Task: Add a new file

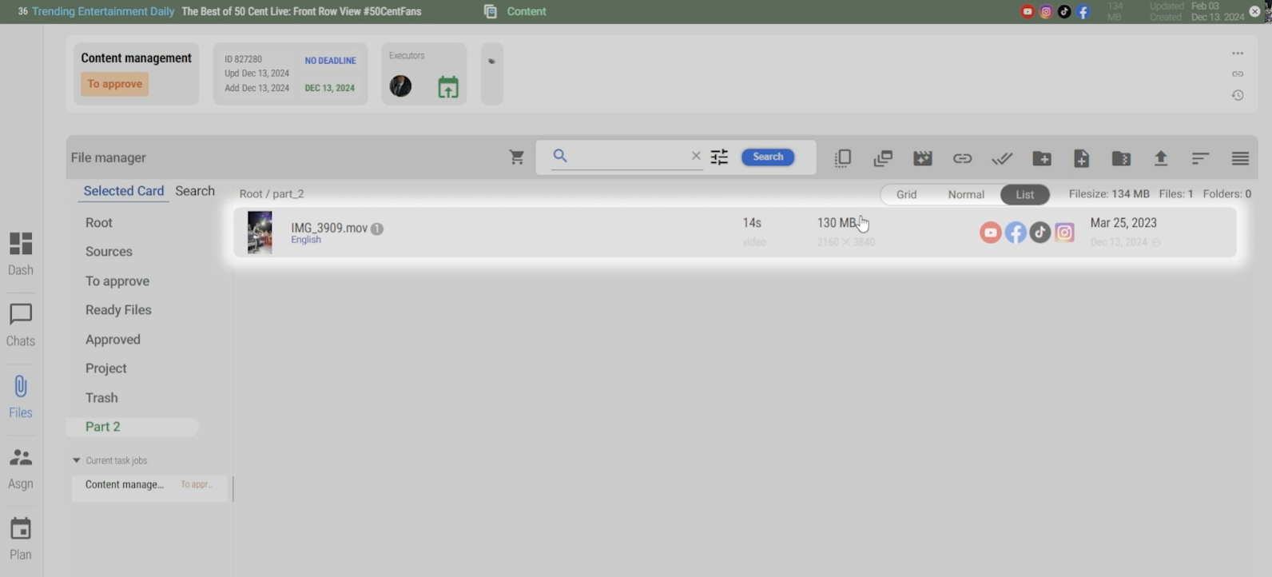Action: click(x=1081, y=158)
